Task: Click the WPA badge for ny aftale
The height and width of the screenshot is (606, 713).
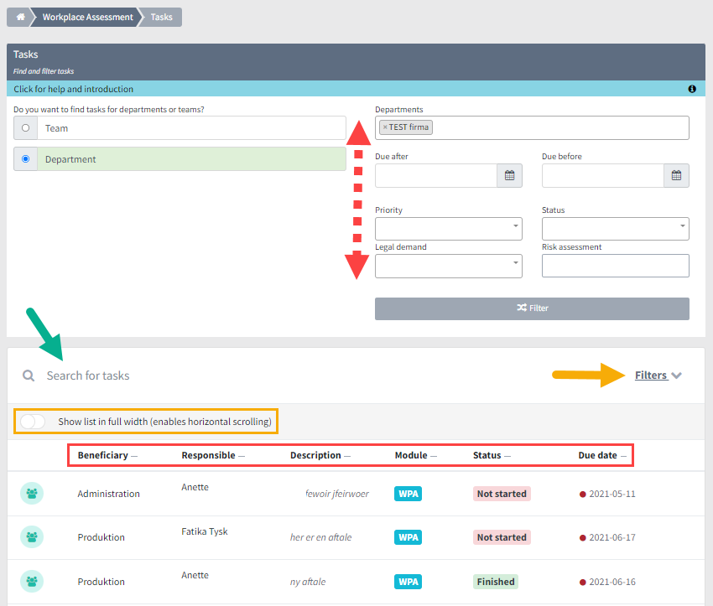Action: tap(408, 582)
